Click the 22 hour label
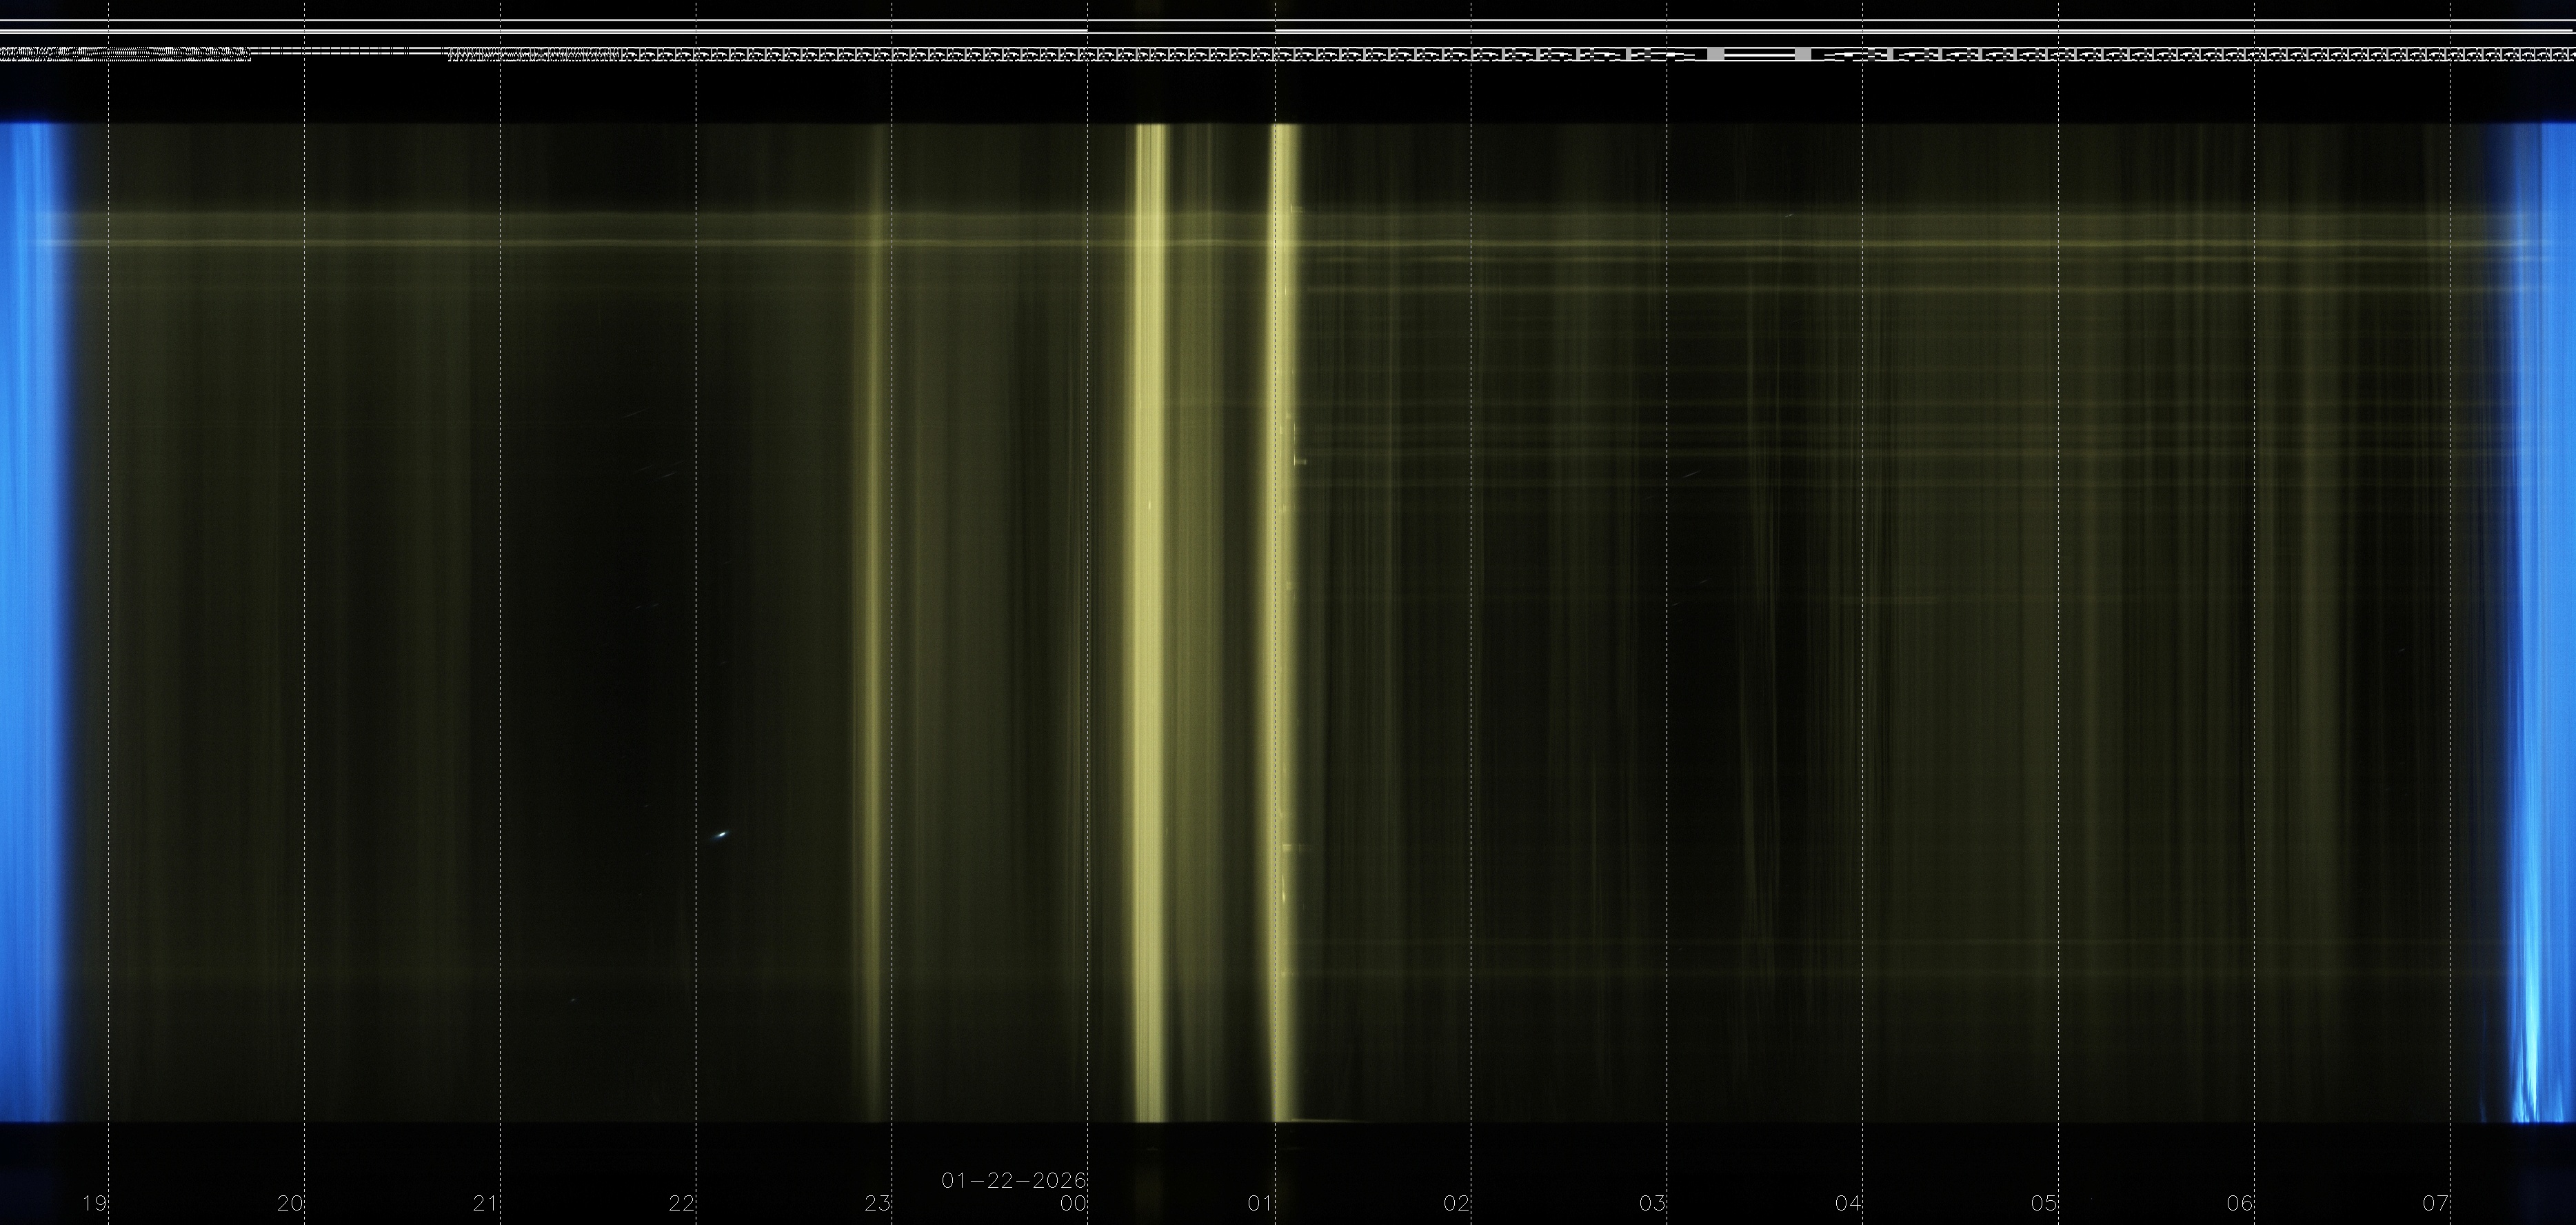 point(682,1203)
